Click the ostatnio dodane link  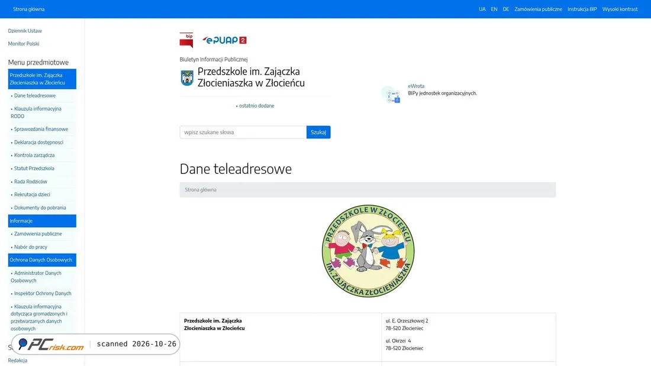pos(257,106)
